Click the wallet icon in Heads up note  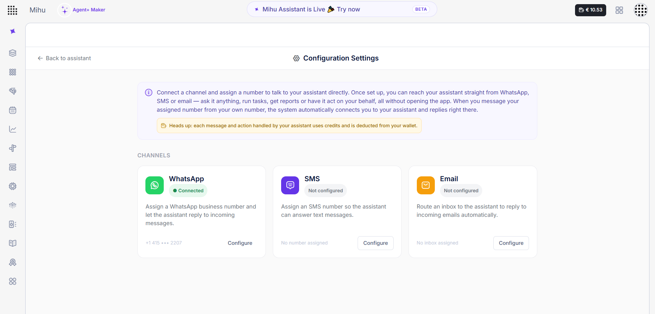coord(164,126)
